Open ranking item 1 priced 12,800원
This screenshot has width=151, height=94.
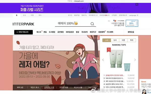(119, 75)
